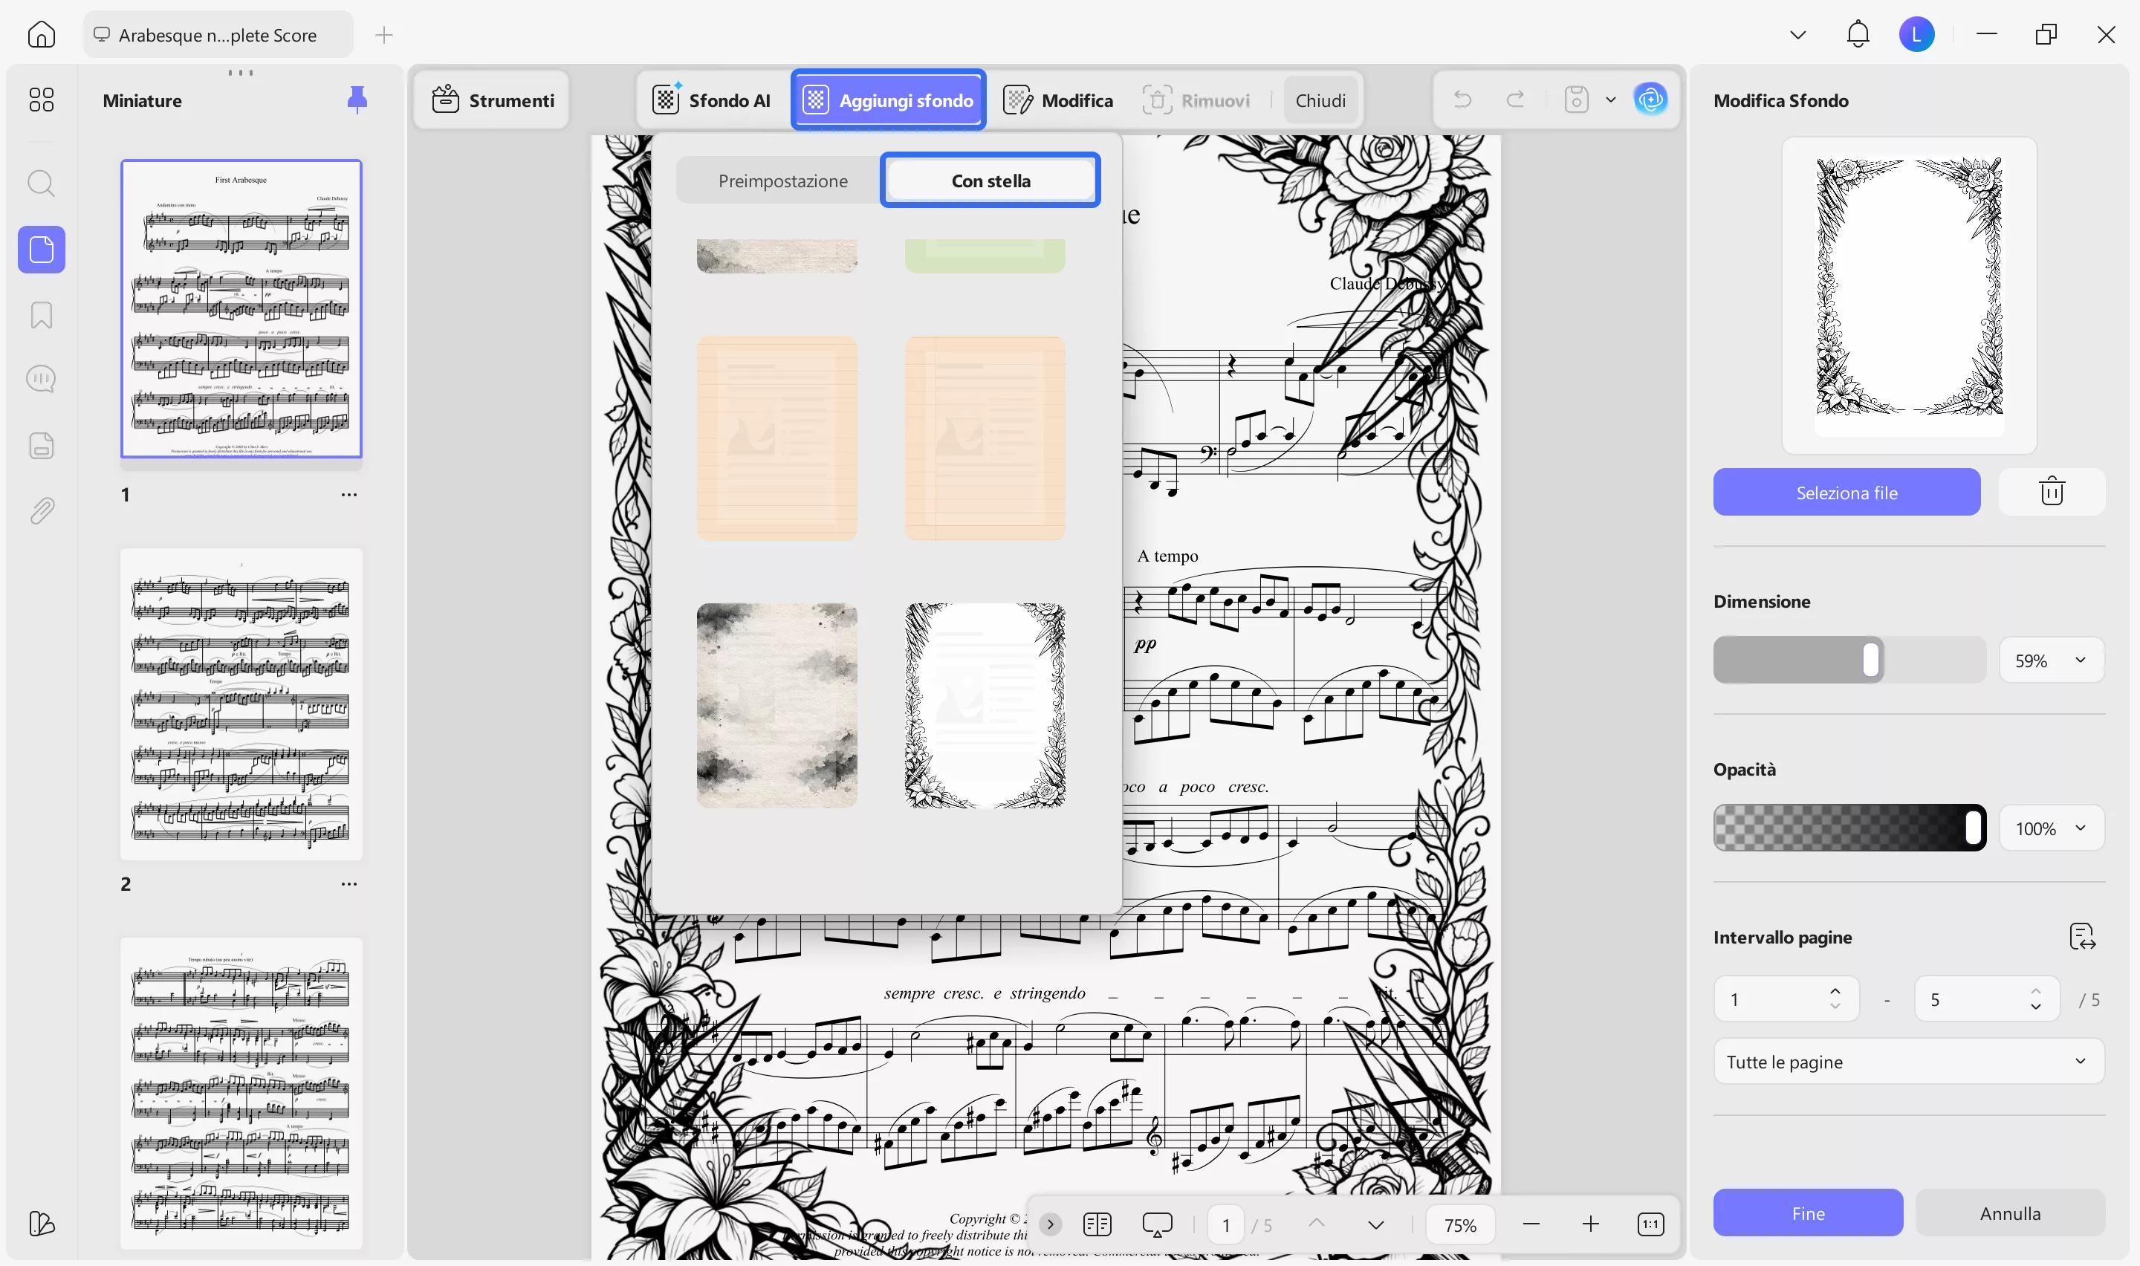Click the trash icon to delete background
The height and width of the screenshot is (1266, 2140).
(2052, 493)
